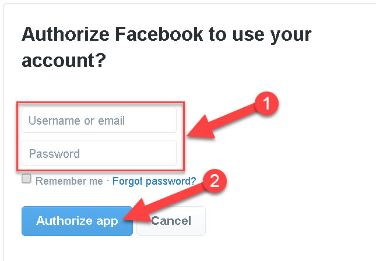The width and height of the screenshot is (376, 261).
Task: Click the red number 1 badge
Action: 266,104
